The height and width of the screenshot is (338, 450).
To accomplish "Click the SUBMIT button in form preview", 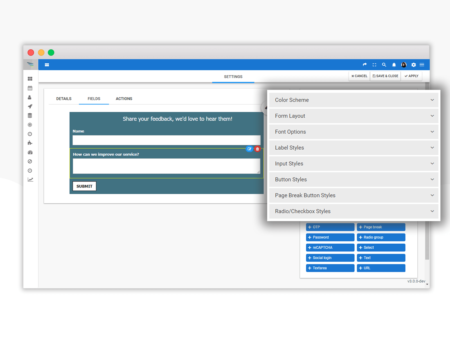I will (84, 186).
